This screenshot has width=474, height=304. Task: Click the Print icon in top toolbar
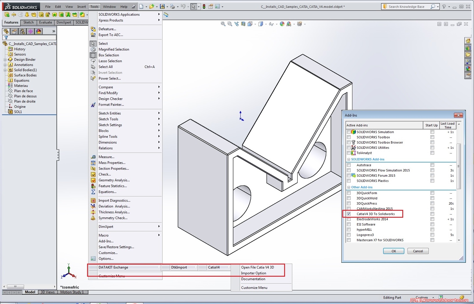[x=172, y=6]
